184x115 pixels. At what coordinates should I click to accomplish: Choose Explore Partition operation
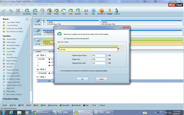pyautogui.click(x=11, y=61)
